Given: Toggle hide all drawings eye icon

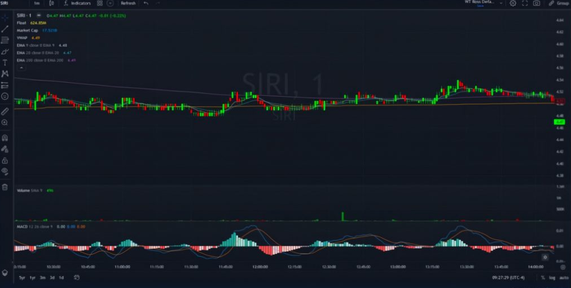Looking at the screenshot, I should point(5,171).
